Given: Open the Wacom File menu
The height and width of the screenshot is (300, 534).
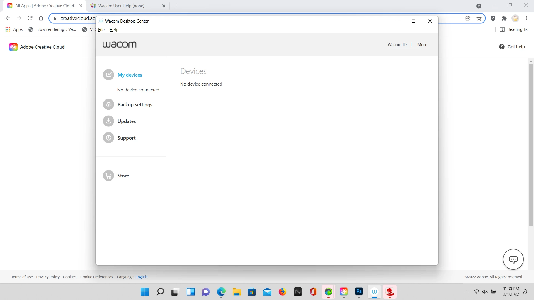Looking at the screenshot, I should [101, 30].
